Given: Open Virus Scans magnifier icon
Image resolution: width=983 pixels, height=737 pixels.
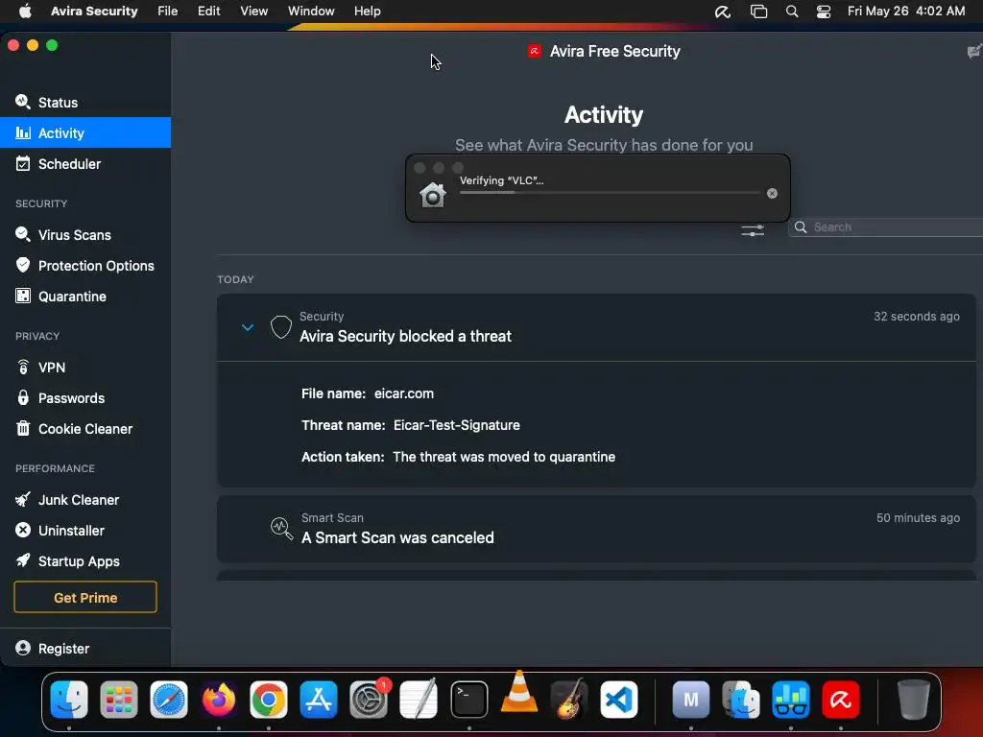Looking at the screenshot, I should point(23,234).
